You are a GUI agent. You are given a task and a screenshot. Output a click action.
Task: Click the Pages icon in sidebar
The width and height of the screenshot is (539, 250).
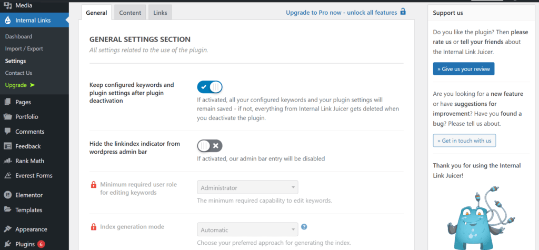coord(7,102)
